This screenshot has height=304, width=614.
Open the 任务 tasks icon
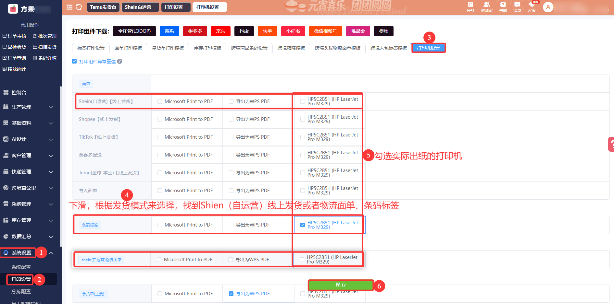click(x=470, y=7)
